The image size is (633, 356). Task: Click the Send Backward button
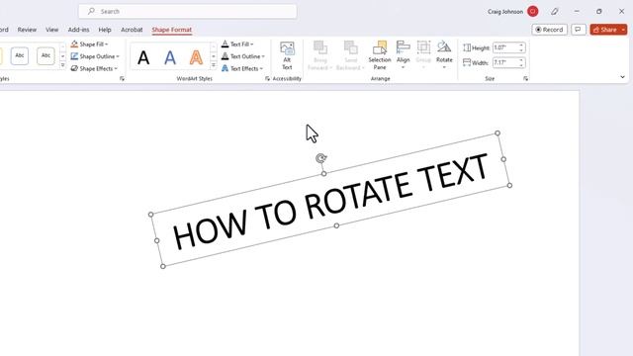(x=350, y=55)
